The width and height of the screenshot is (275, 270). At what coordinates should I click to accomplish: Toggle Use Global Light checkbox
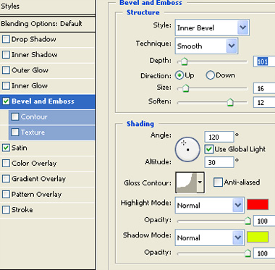(x=209, y=149)
